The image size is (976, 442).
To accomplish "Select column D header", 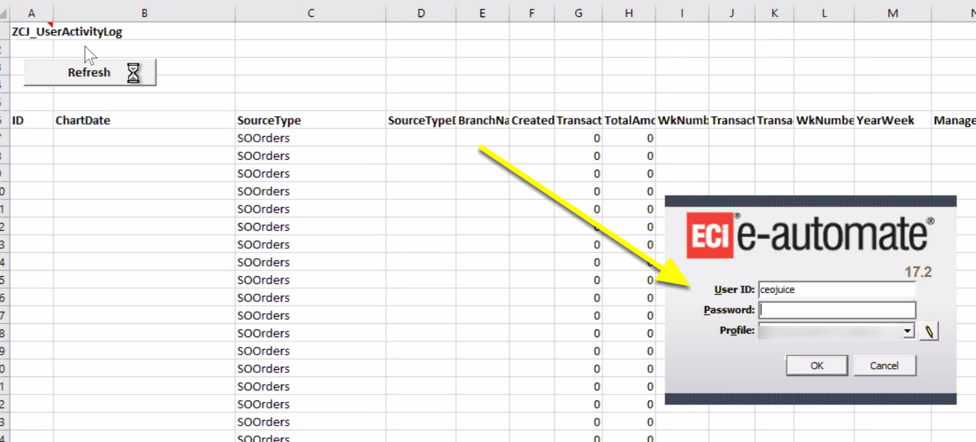I will point(421,13).
